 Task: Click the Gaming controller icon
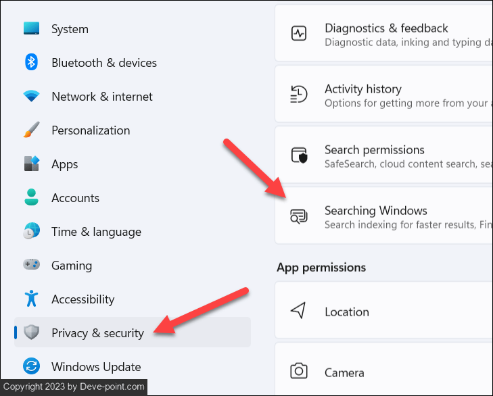click(32, 265)
